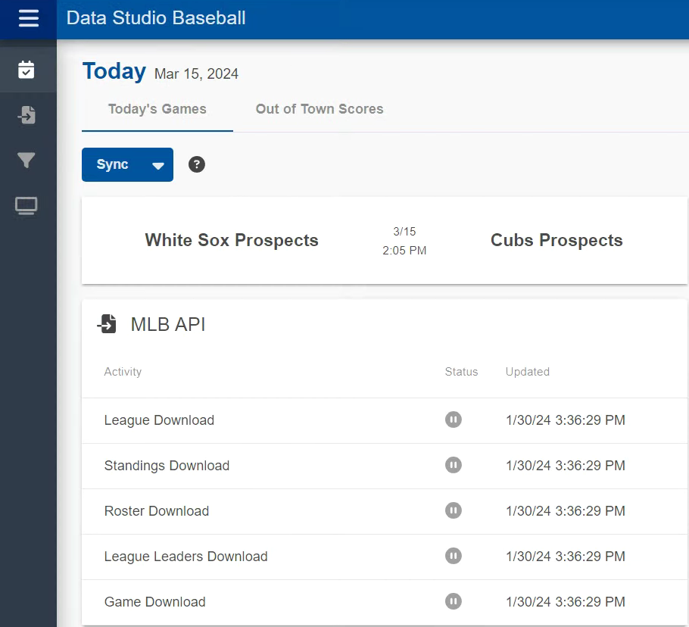Click the 2:05 PM game time
The height and width of the screenshot is (627, 689).
tap(404, 251)
